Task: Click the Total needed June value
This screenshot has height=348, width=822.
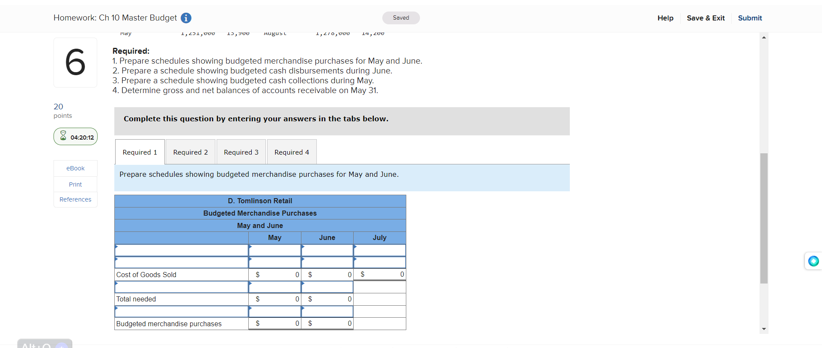Action: point(327,299)
